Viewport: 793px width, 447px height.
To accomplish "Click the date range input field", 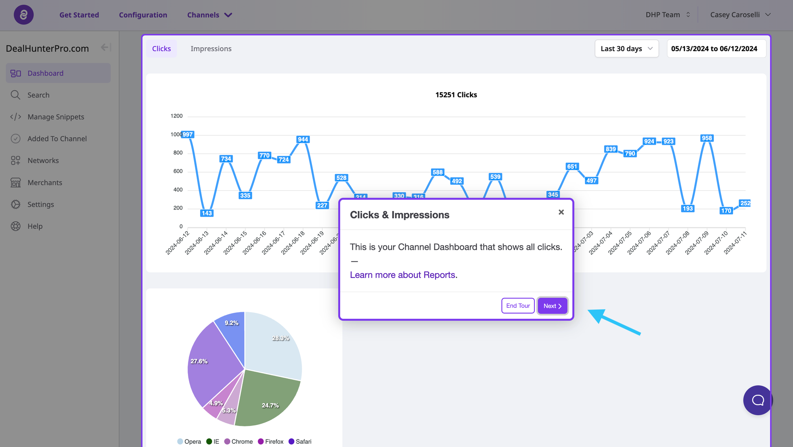I will coord(716,49).
